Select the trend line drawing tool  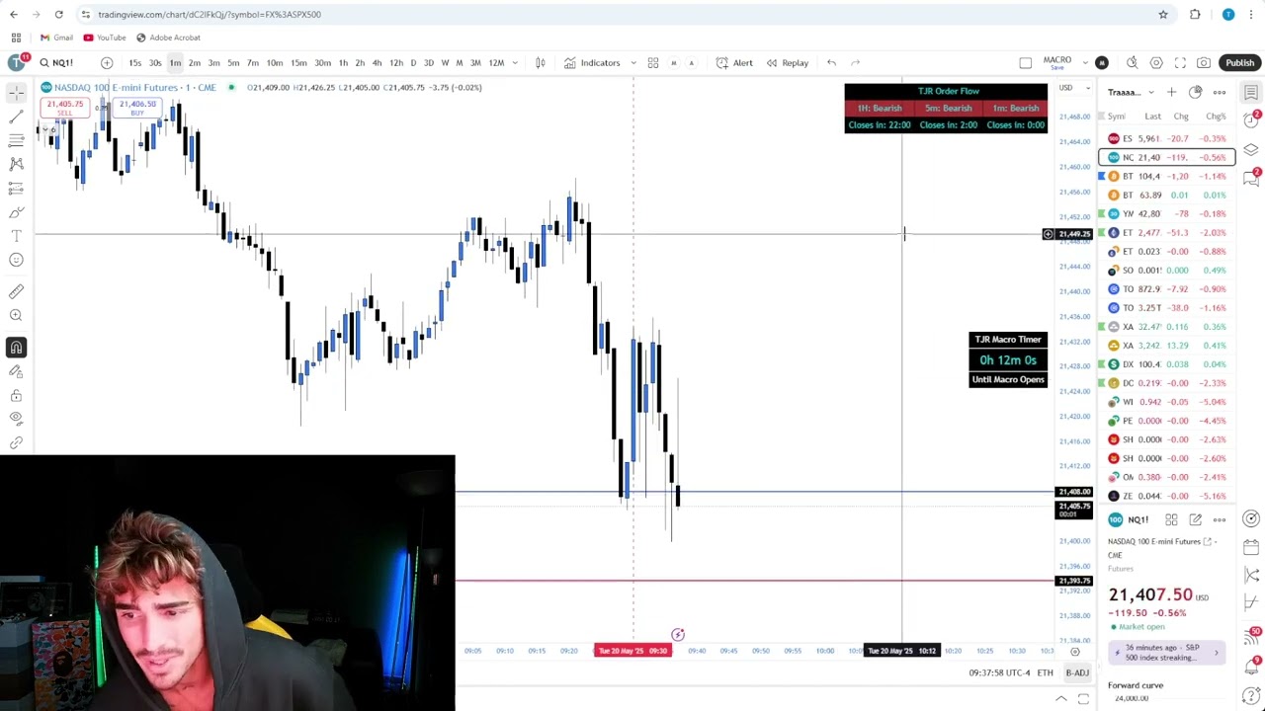pyautogui.click(x=16, y=117)
